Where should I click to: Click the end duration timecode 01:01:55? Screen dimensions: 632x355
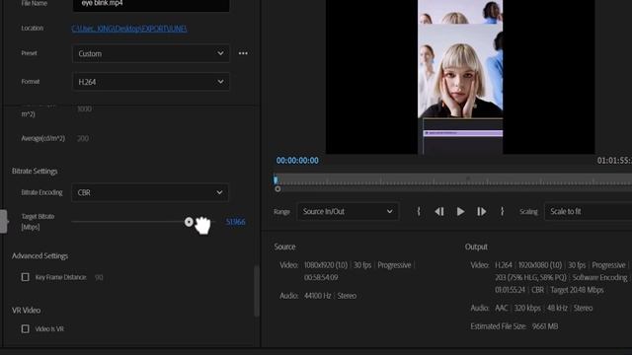tap(614, 160)
